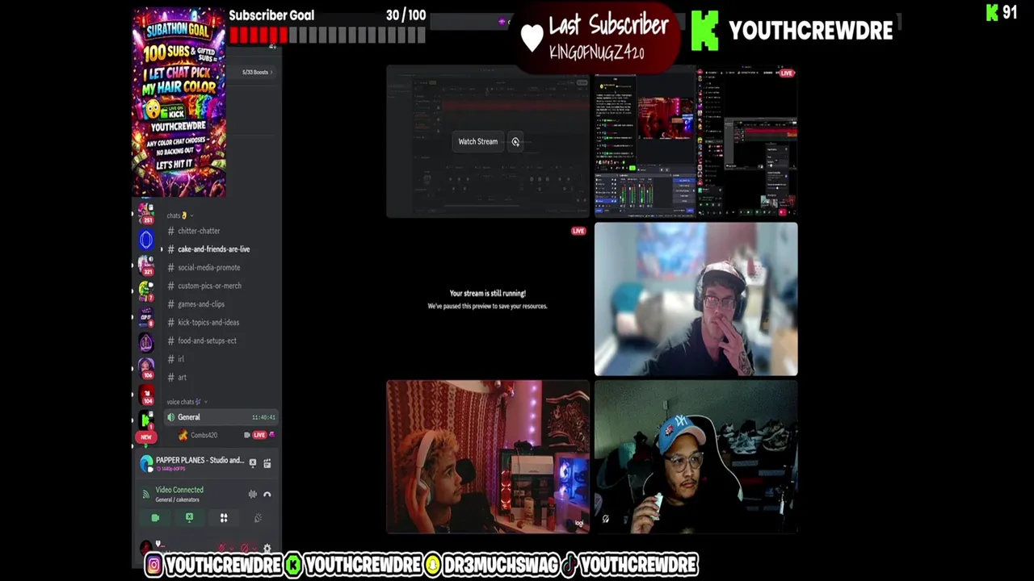Screen dimensions: 1034x581
Task: Click the red NEW unread indicator
Action: tap(145, 437)
